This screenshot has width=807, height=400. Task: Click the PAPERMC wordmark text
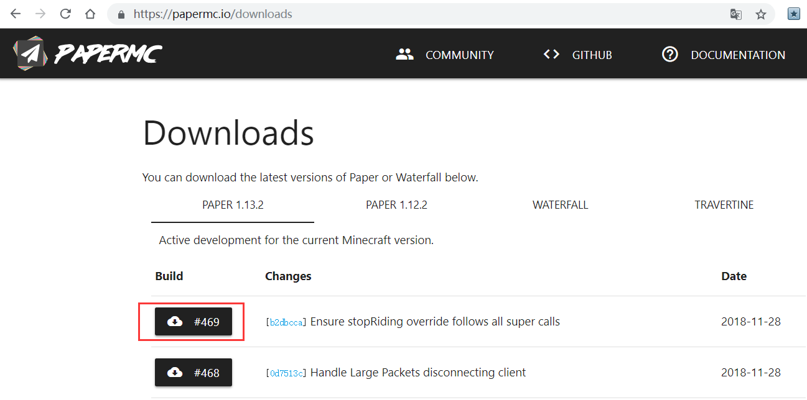coord(108,55)
